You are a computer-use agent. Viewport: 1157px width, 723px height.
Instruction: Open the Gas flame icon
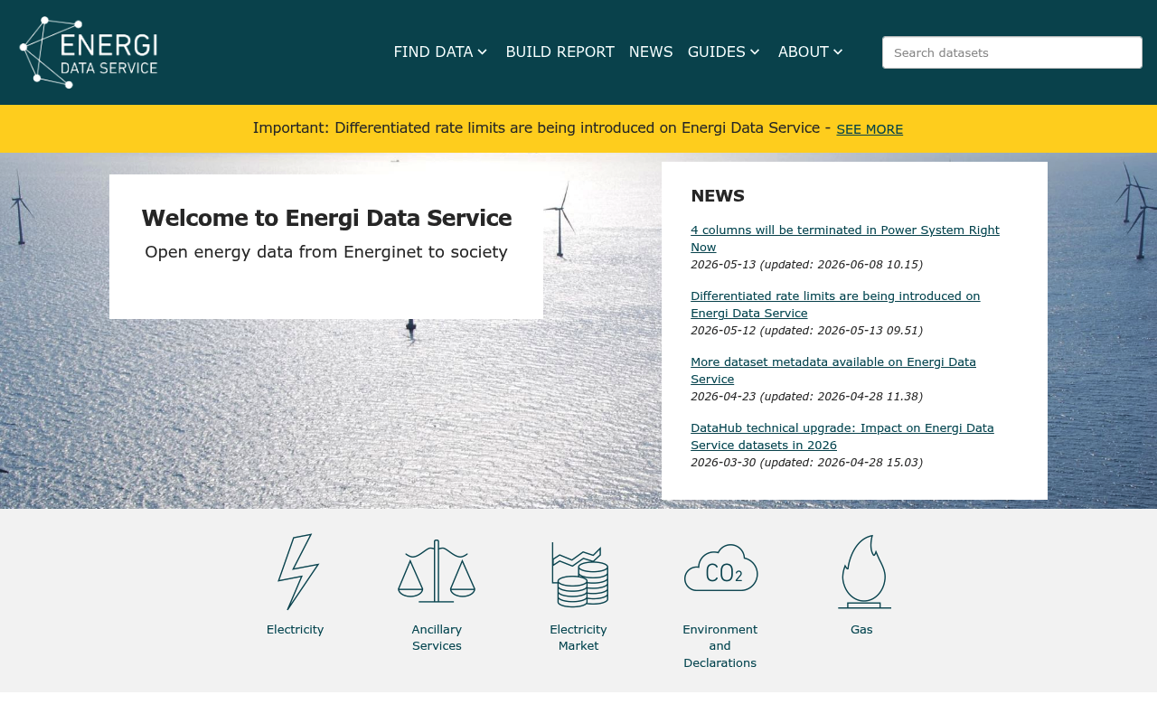[x=864, y=571]
